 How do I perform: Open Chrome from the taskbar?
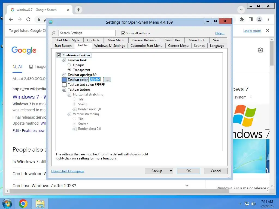tap(23, 204)
